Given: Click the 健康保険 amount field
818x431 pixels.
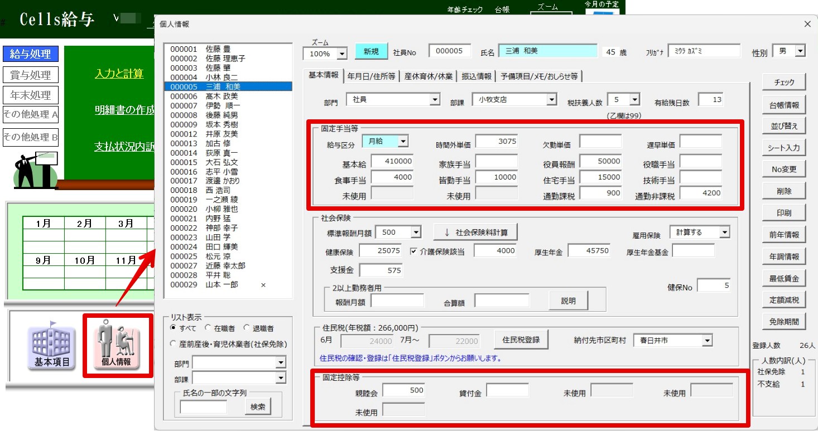Looking at the screenshot, I should coord(381,251).
